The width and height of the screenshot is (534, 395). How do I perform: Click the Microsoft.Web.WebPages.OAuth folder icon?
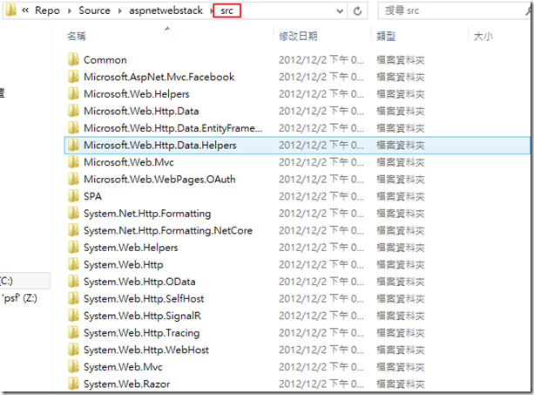[73, 179]
